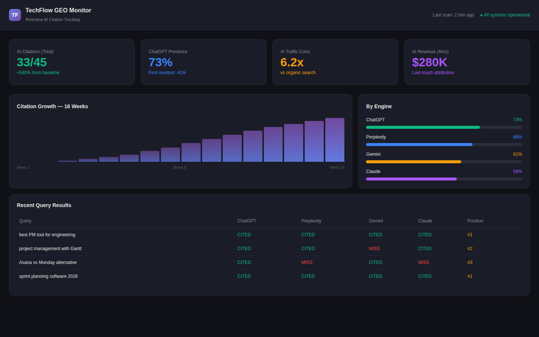Click 'Last-touch attribution' text

[433, 73]
